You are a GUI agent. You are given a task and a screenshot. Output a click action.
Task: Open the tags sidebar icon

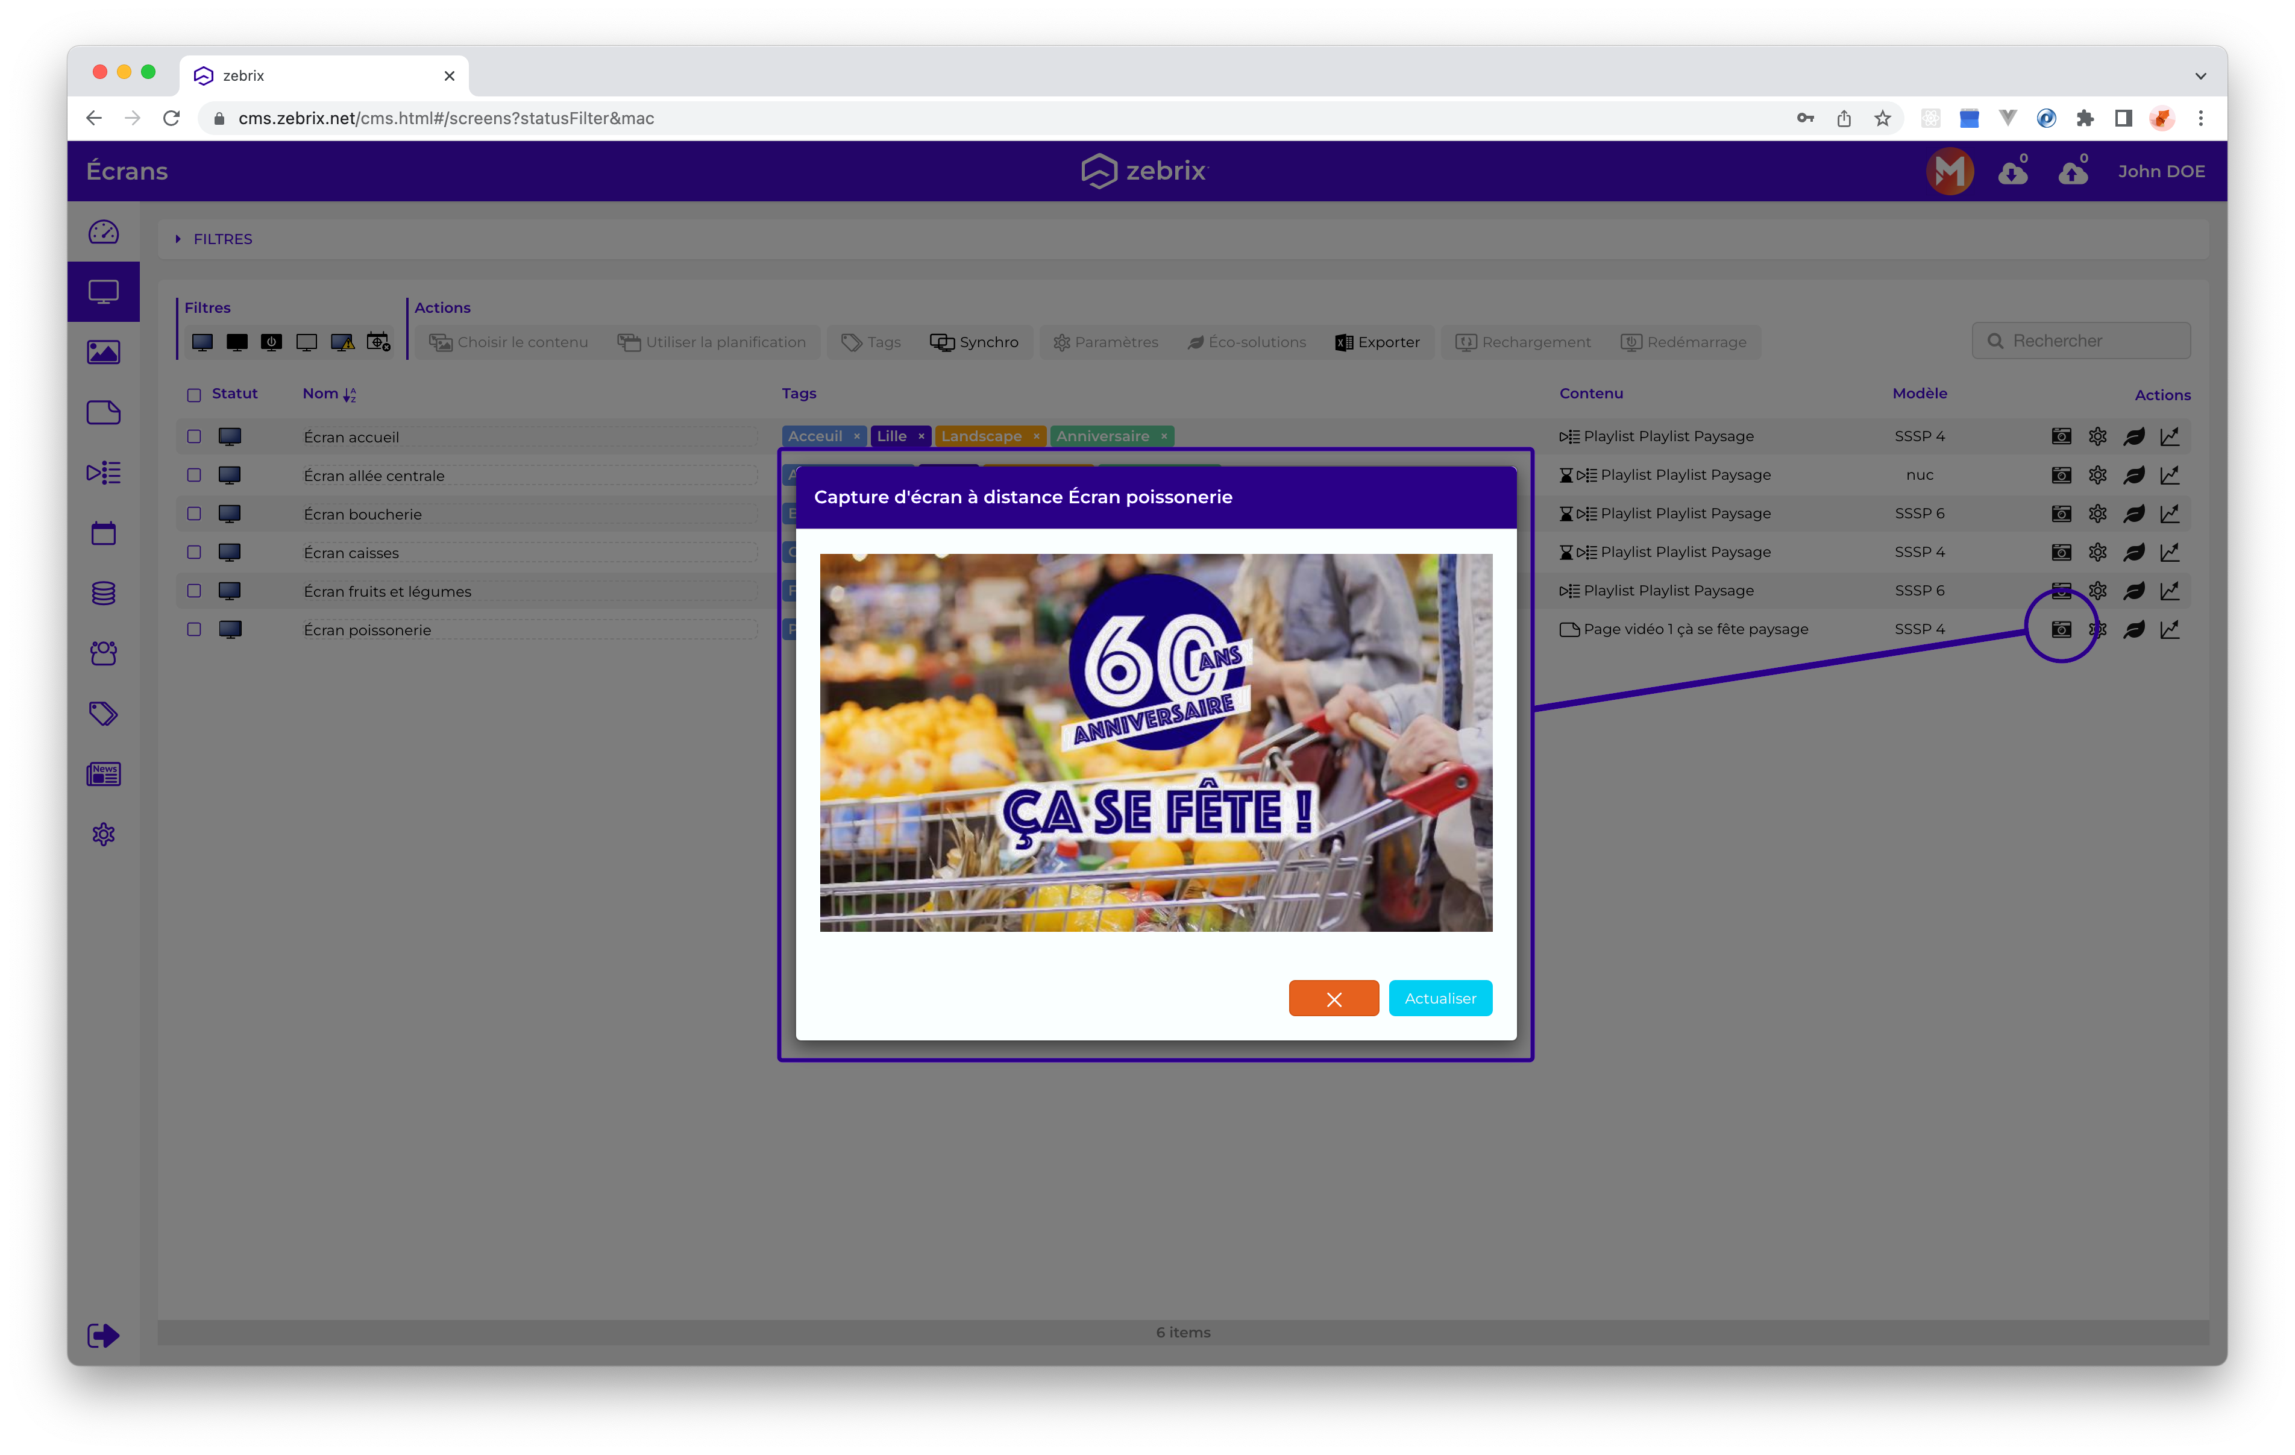point(103,713)
